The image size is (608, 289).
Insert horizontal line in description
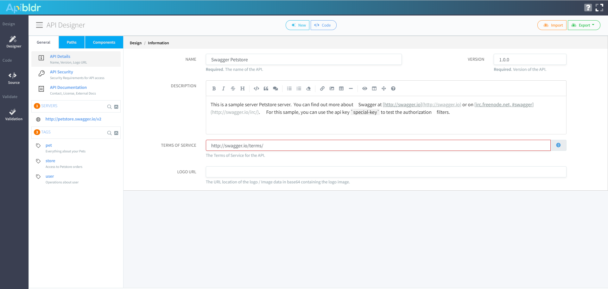(x=351, y=89)
